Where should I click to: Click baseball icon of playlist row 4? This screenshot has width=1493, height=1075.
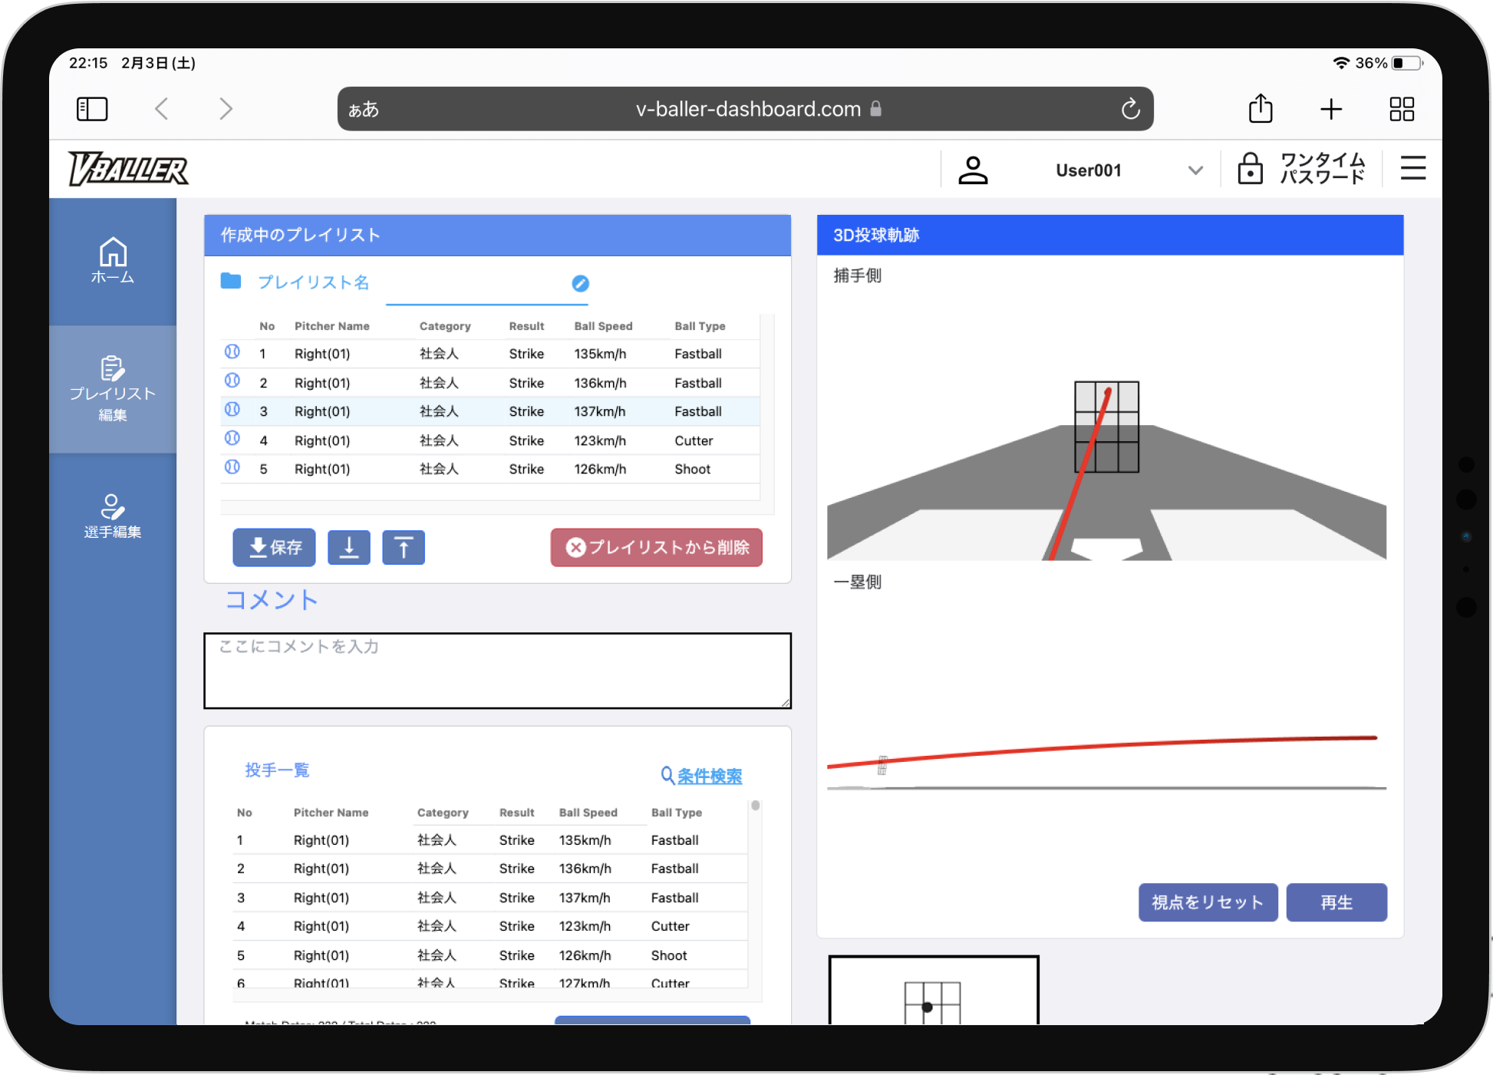pyautogui.click(x=232, y=439)
